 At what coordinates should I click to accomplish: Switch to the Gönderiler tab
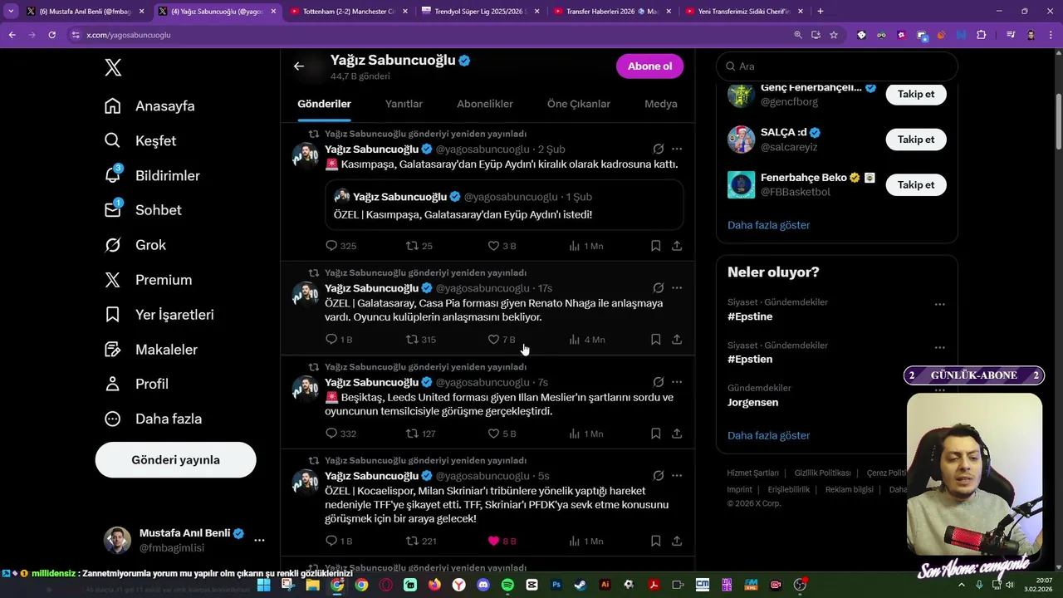[x=324, y=104]
